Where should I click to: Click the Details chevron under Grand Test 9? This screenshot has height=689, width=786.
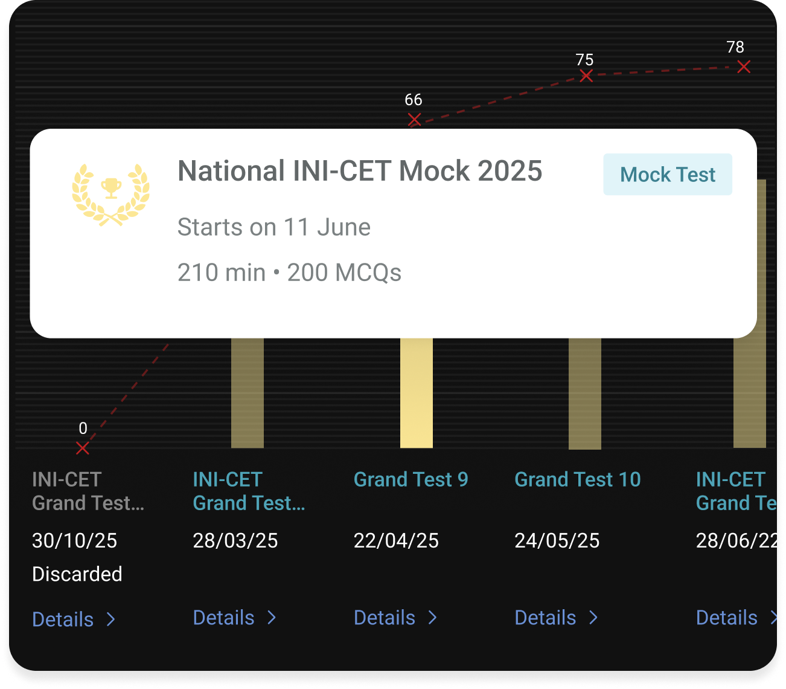pyautogui.click(x=432, y=618)
